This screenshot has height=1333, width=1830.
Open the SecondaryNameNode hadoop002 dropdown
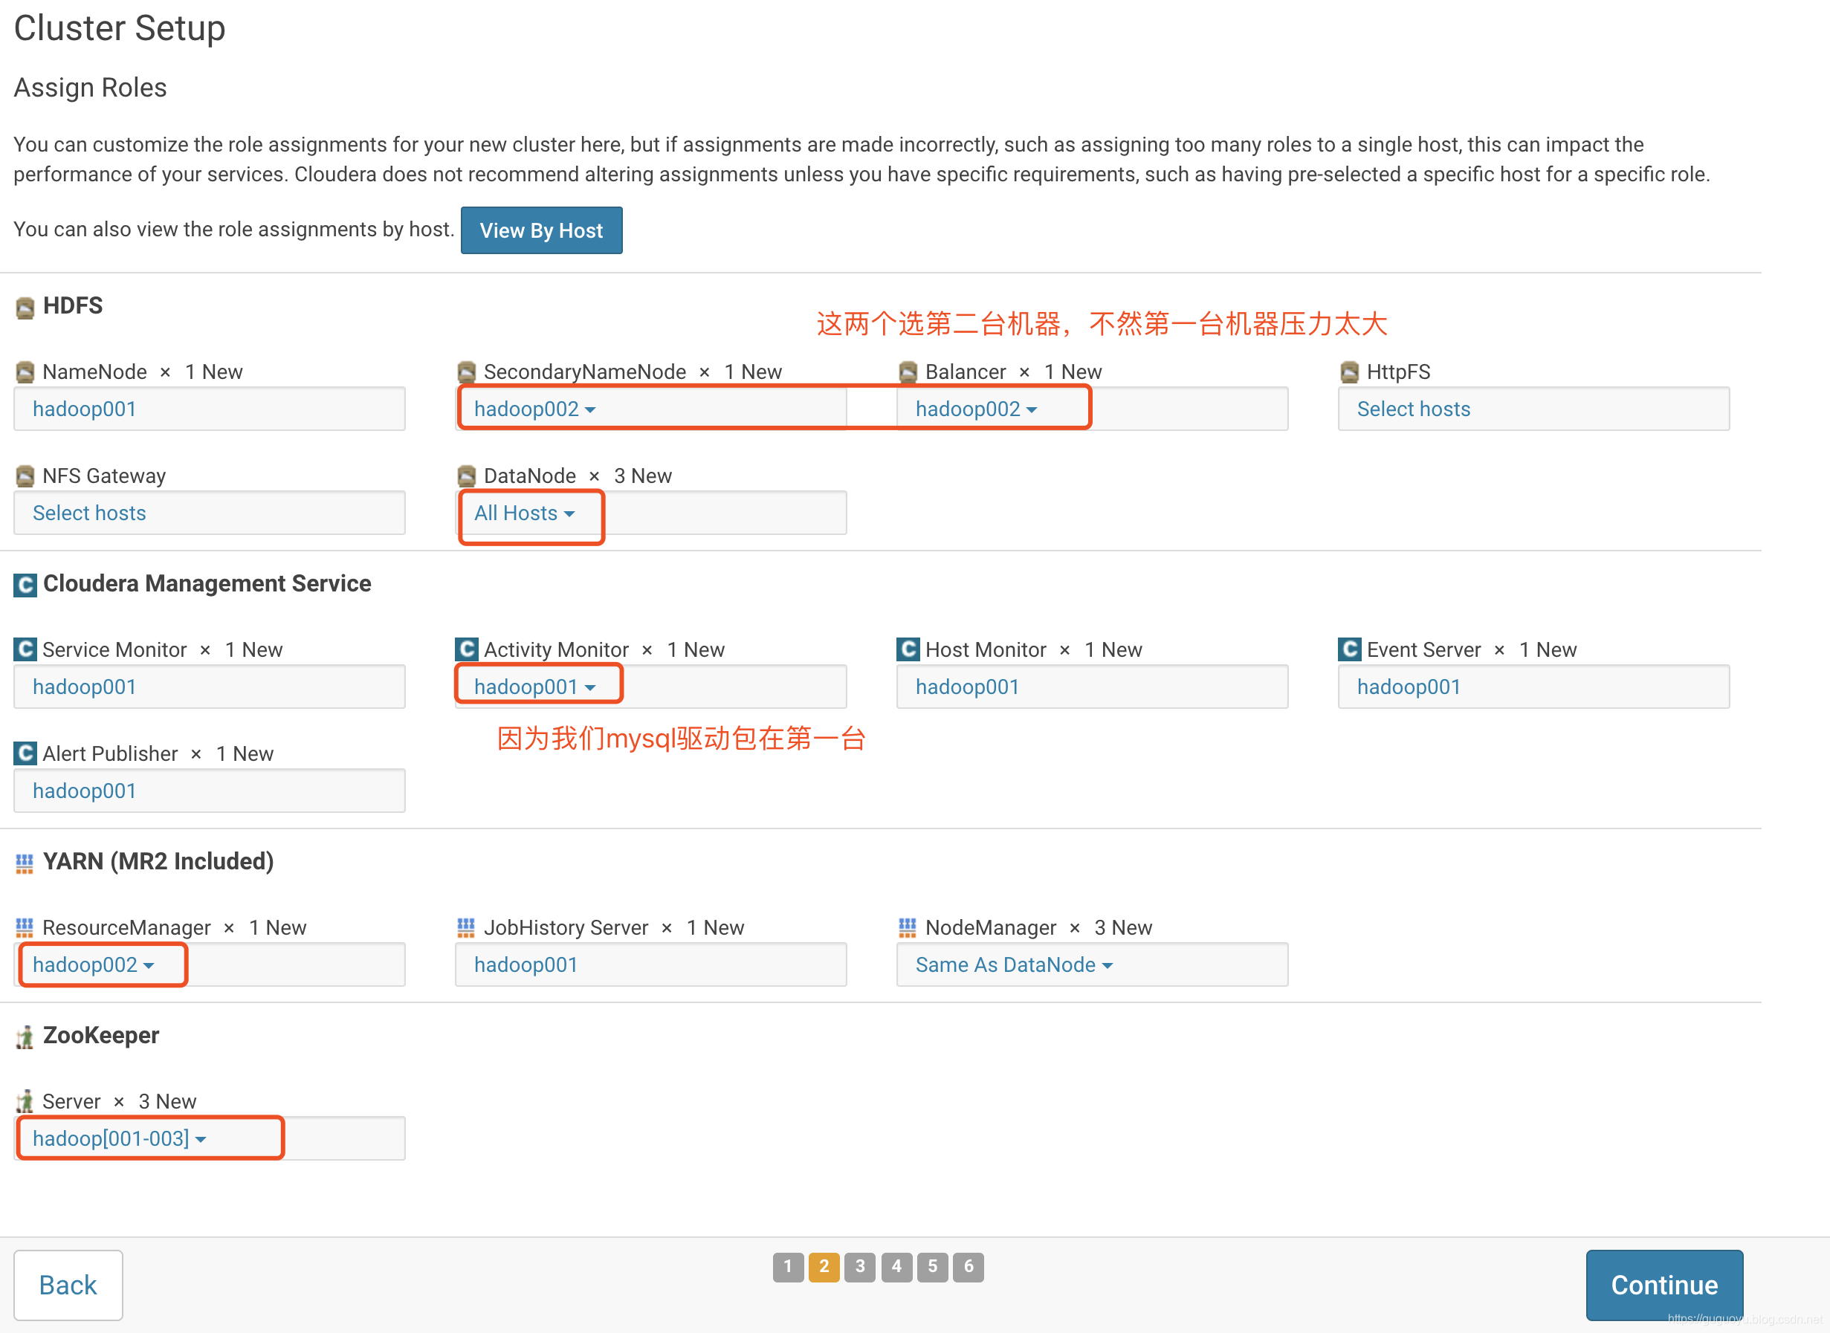pyautogui.click(x=534, y=409)
